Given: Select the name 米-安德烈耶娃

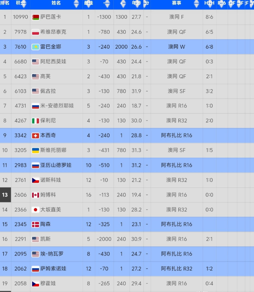Looking at the screenshot, I should (x=57, y=106).
